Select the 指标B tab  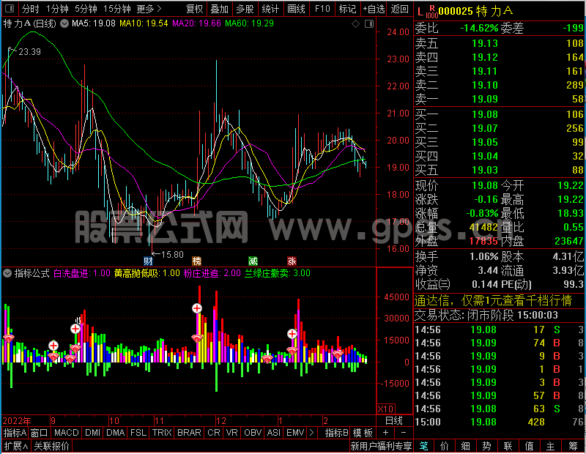coord(336,433)
